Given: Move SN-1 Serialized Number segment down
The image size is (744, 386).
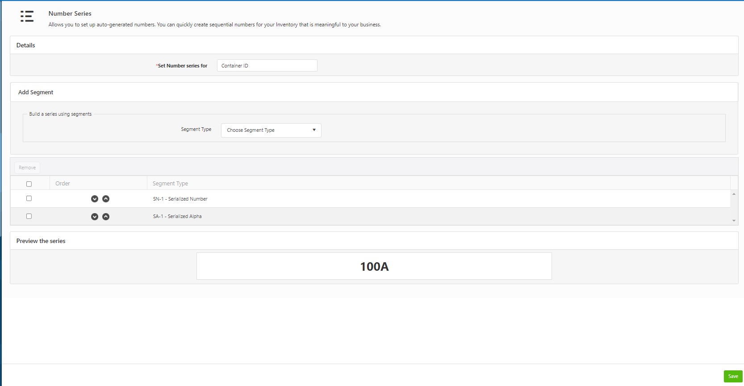Looking at the screenshot, I should pyautogui.click(x=95, y=199).
